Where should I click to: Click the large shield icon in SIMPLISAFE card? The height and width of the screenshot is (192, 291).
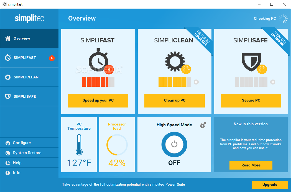pos(251,62)
